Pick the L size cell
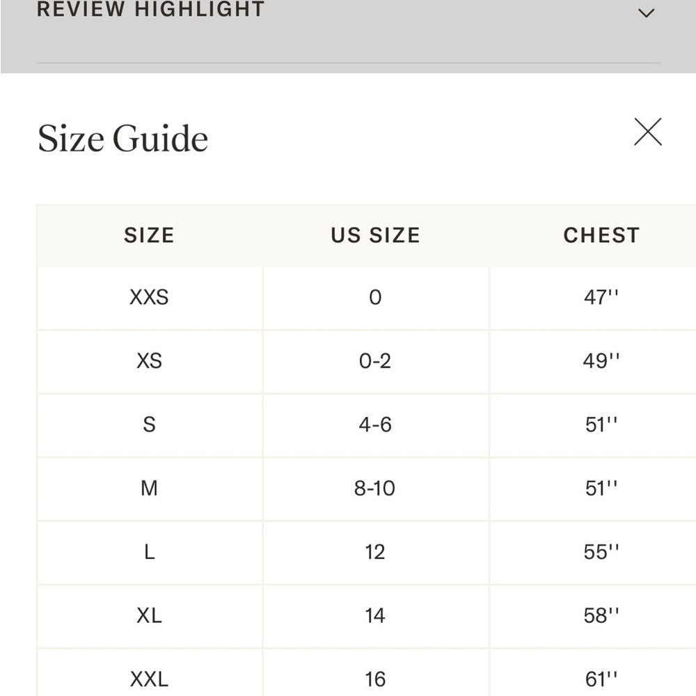Viewport: 696px width, 696px height. [x=150, y=553]
